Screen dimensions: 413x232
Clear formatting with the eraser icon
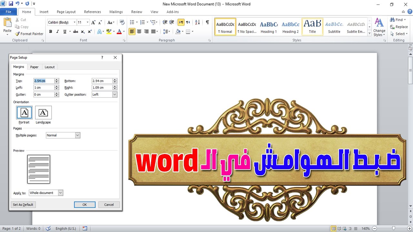(x=122, y=22)
